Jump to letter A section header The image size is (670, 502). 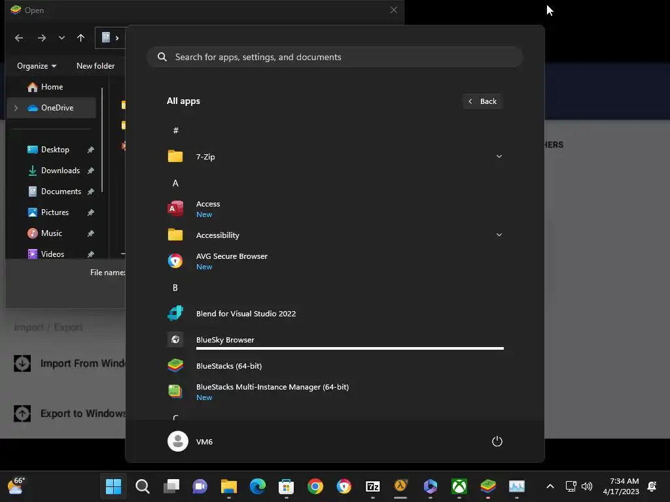tap(175, 183)
